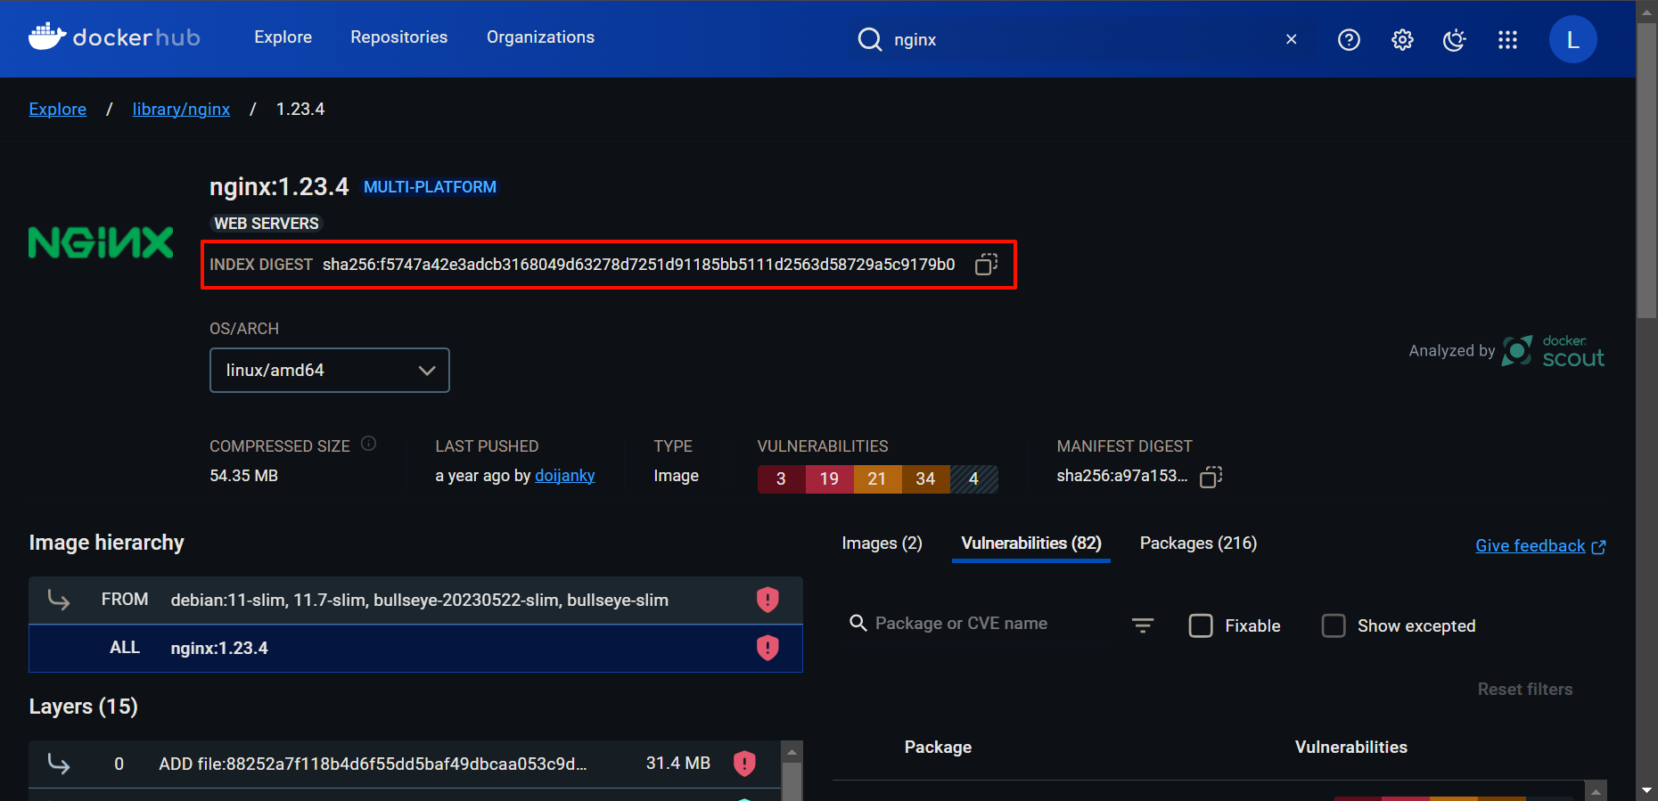Enable the Show excepted checkbox
The height and width of the screenshot is (801, 1658).
pos(1334,625)
